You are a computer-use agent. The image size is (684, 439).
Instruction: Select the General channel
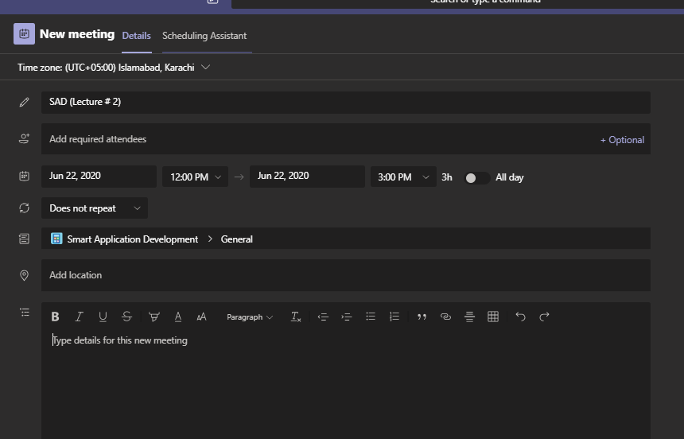[236, 239]
